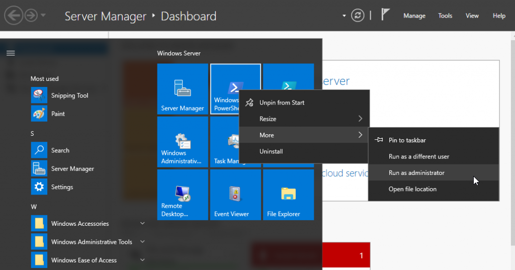Open the Server Manager tile

(x=182, y=89)
